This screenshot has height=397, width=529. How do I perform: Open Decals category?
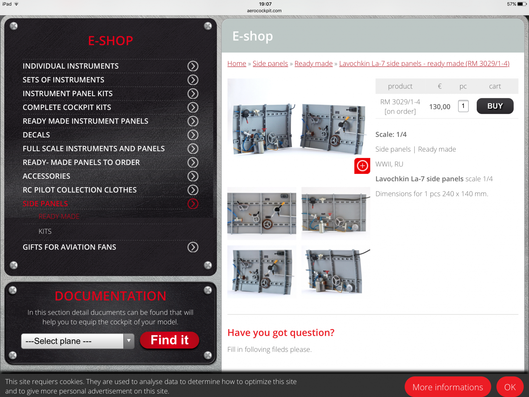pyautogui.click(x=36, y=135)
